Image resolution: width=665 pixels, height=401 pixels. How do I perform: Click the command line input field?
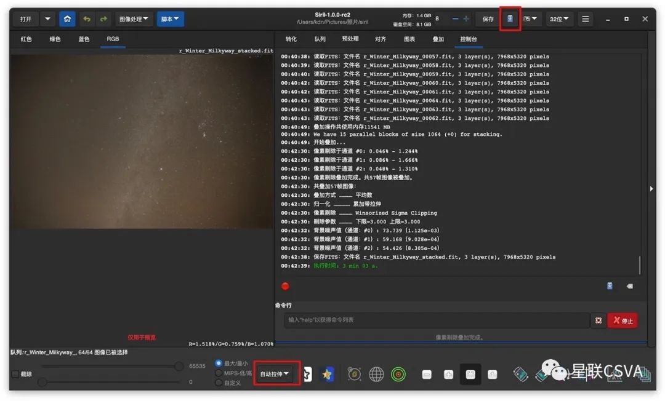[x=437, y=320]
